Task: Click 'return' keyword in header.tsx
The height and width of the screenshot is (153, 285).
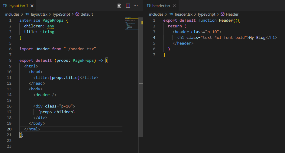Action: tap(175, 26)
